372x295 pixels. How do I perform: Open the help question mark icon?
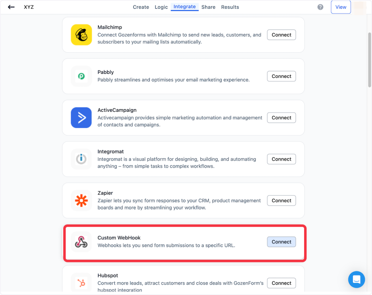click(x=320, y=7)
